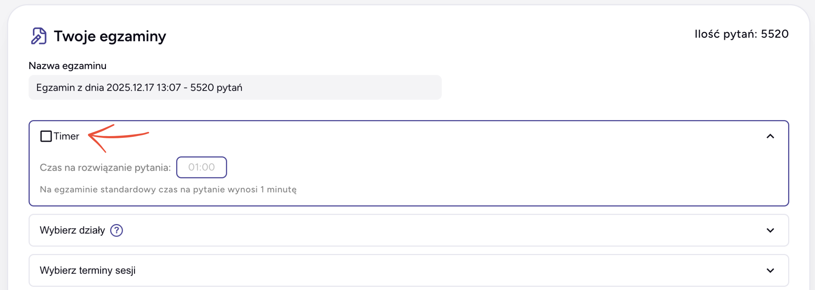Open the help icon beside Wybierz działy

pyautogui.click(x=116, y=231)
